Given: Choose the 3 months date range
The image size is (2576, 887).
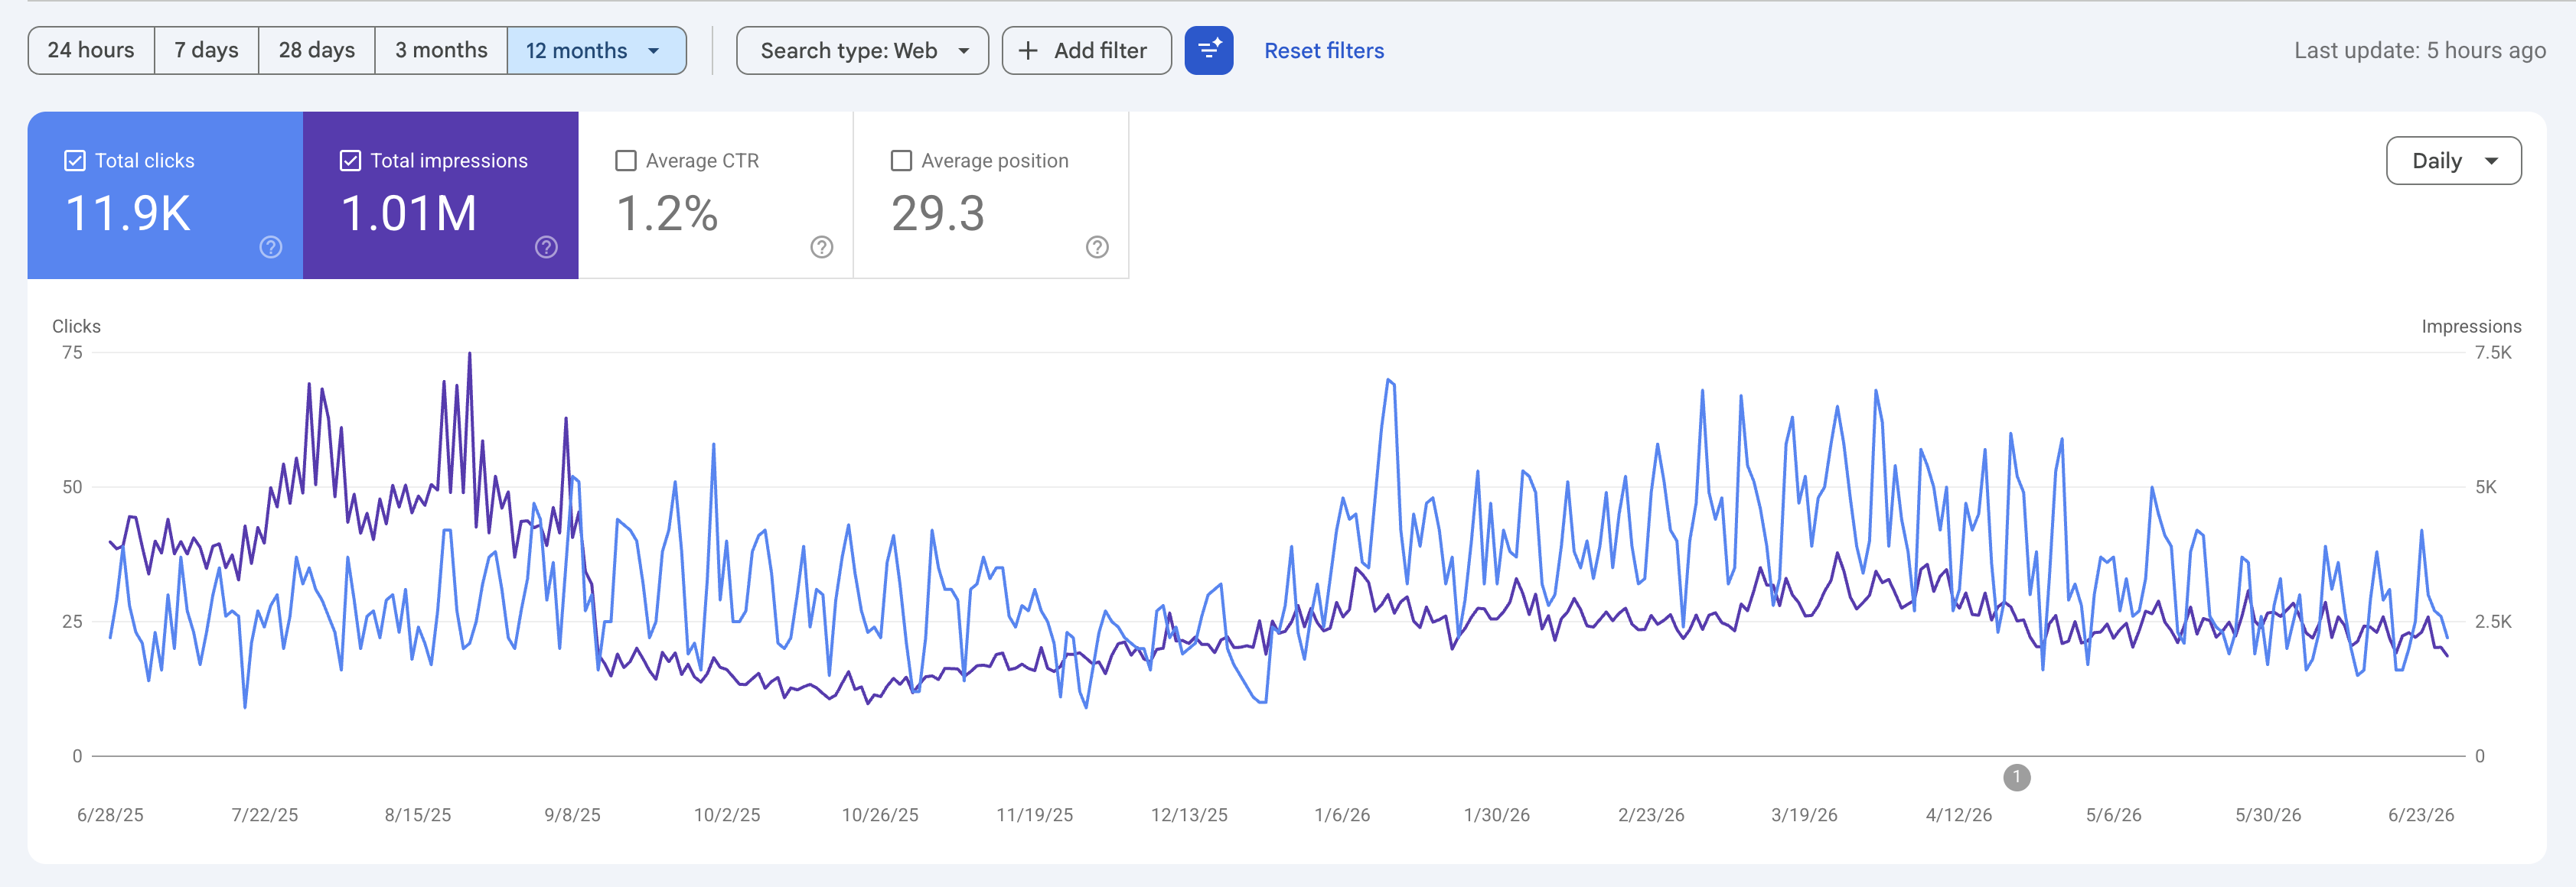Looking at the screenshot, I should click(441, 50).
